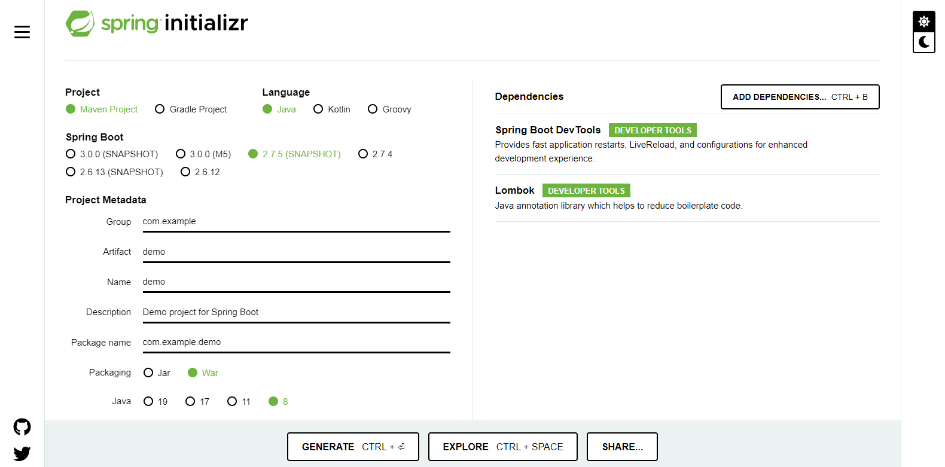Select Java version 19
The width and height of the screenshot is (945, 467).
(x=156, y=401)
